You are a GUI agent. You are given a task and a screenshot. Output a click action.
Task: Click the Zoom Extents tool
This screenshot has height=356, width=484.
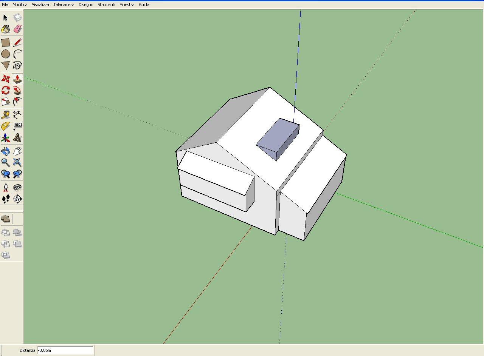(17, 163)
